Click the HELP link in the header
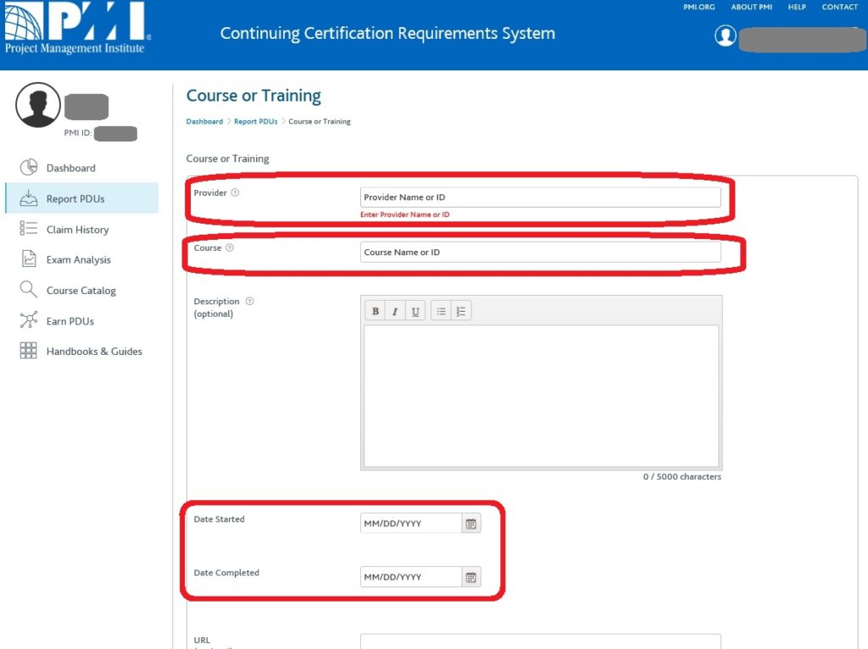 click(x=797, y=7)
